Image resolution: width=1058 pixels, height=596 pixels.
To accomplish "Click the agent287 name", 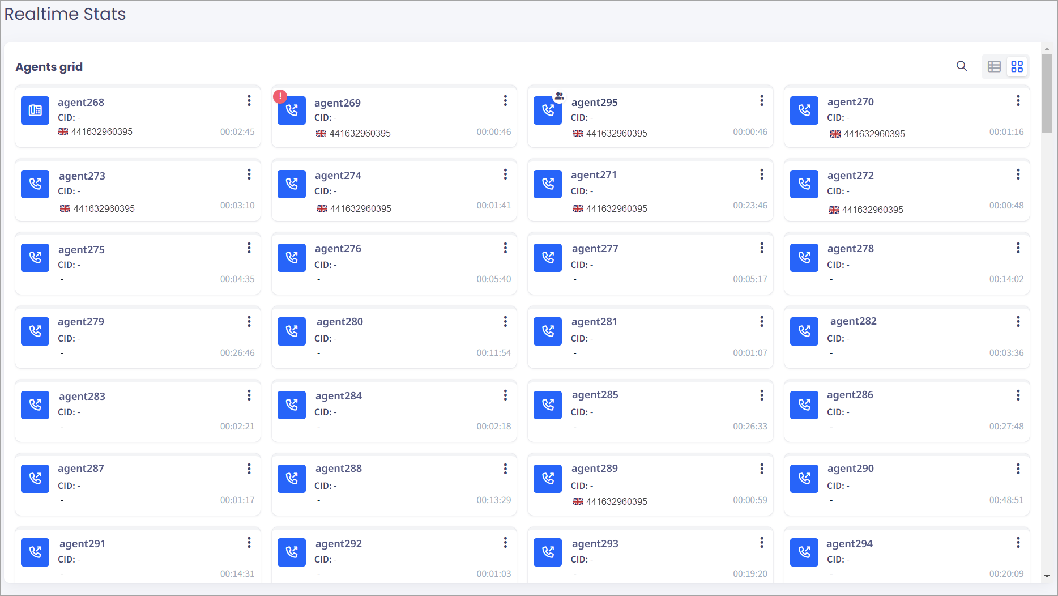I will 81,469.
